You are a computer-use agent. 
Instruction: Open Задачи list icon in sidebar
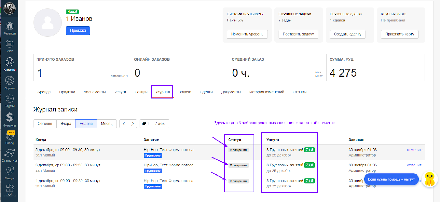pyautogui.click(x=9, y=99)
